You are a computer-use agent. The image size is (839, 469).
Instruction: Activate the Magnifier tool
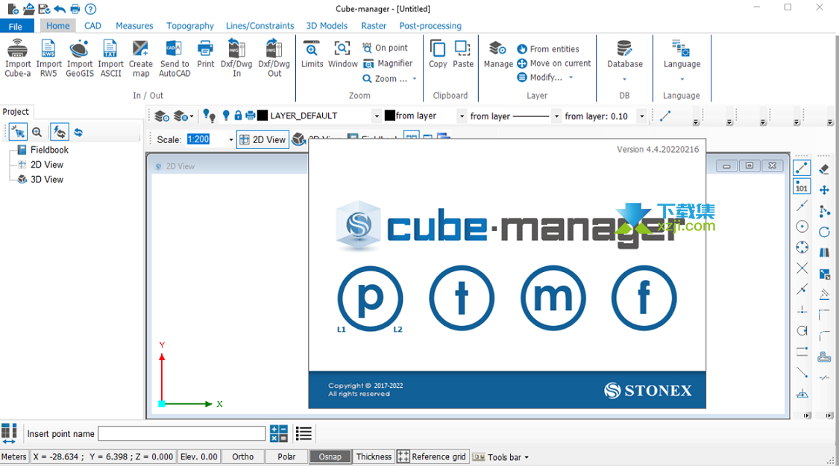388,63
